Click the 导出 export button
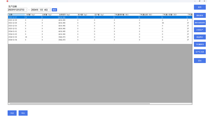The image size is (214, 120). click(x=23, y=113)
